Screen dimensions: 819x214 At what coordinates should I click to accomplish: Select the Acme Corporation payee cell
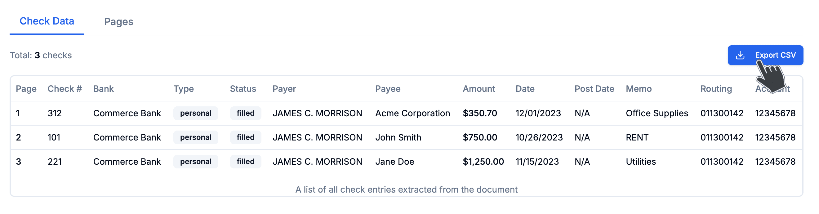click(x=413, y=113)
